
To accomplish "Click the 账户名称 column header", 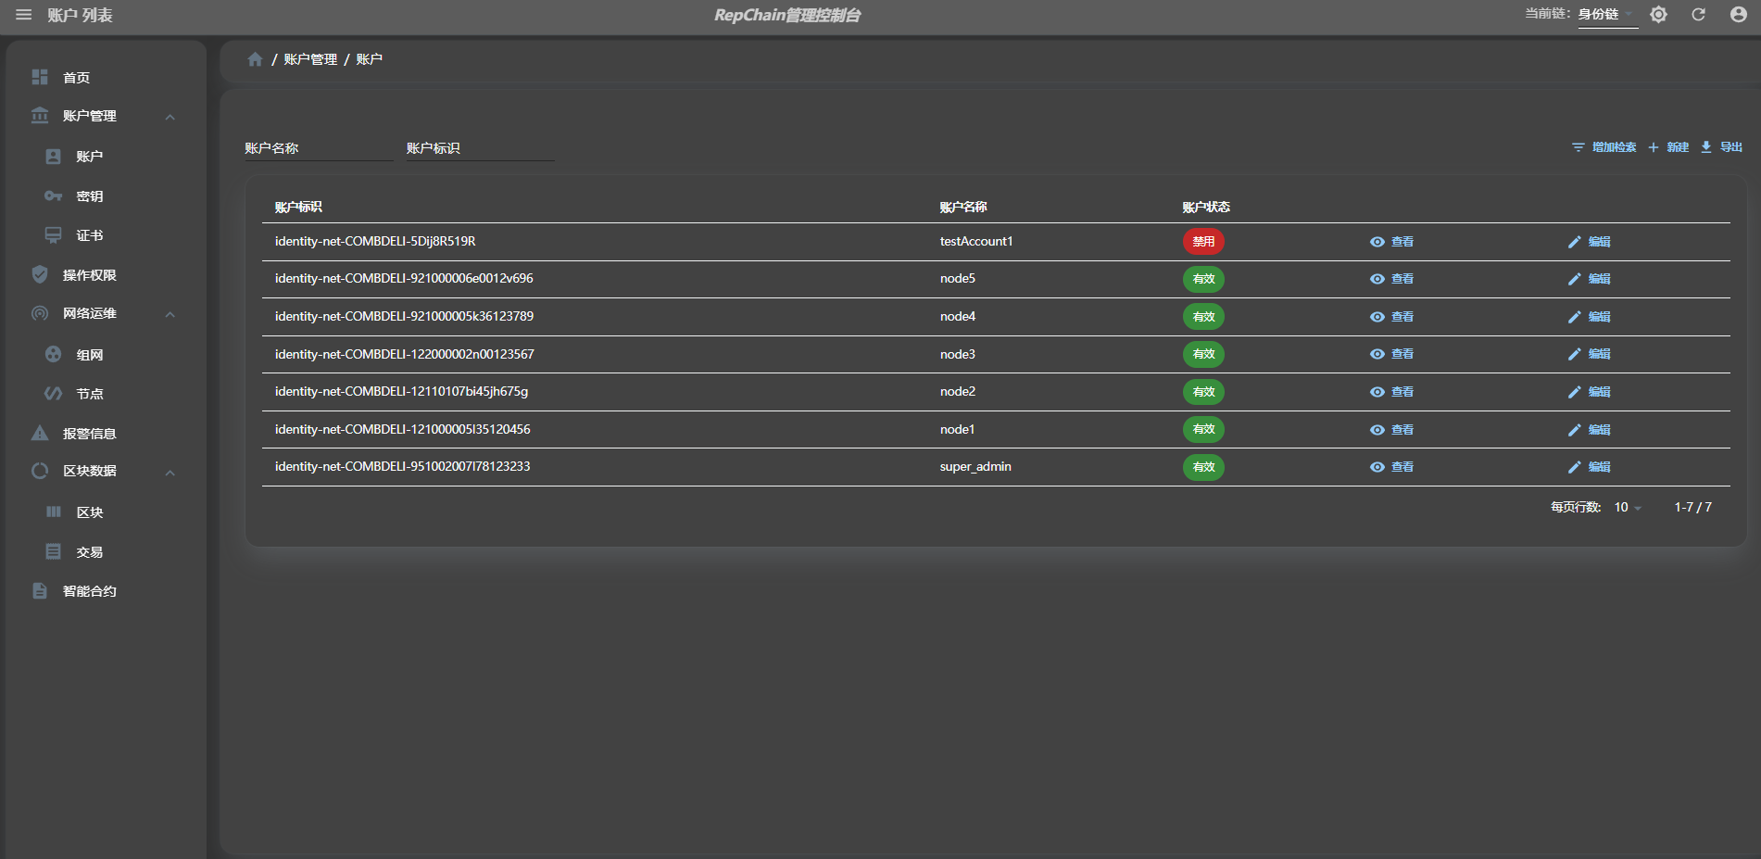I will coord(963,207).
